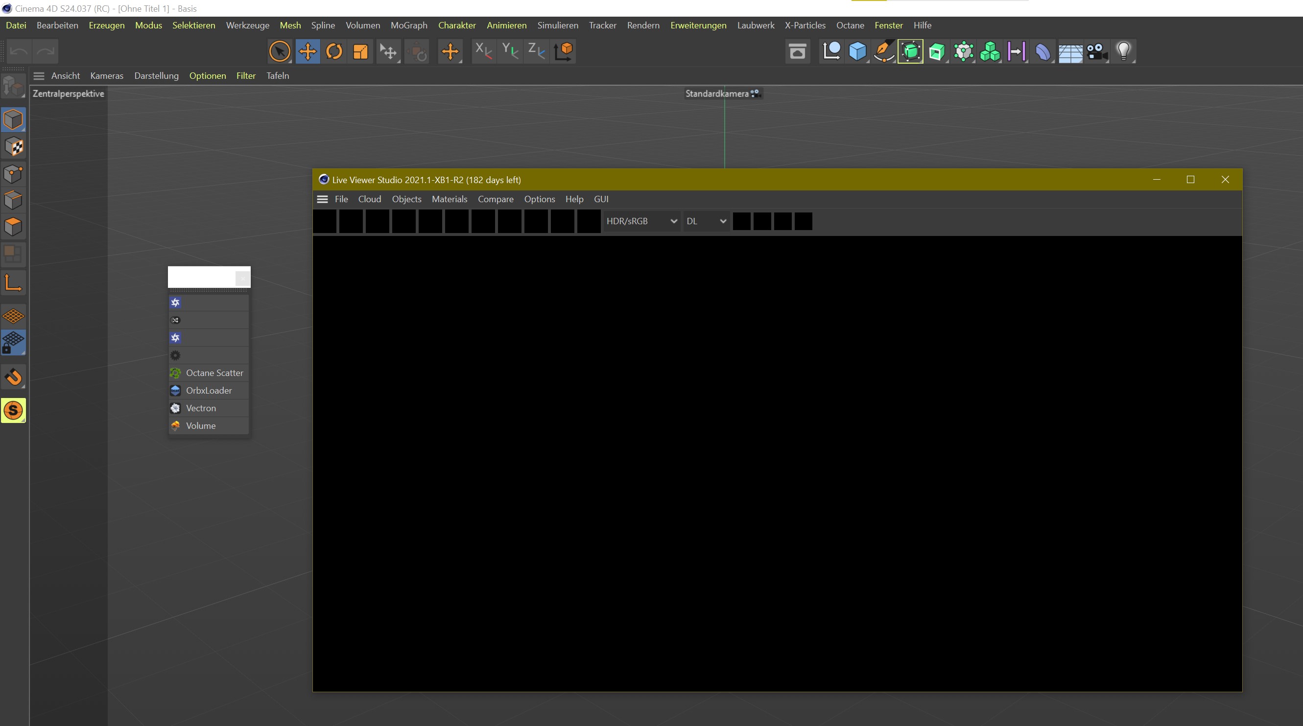Toggle Z axis lock

tap(536, 51)
